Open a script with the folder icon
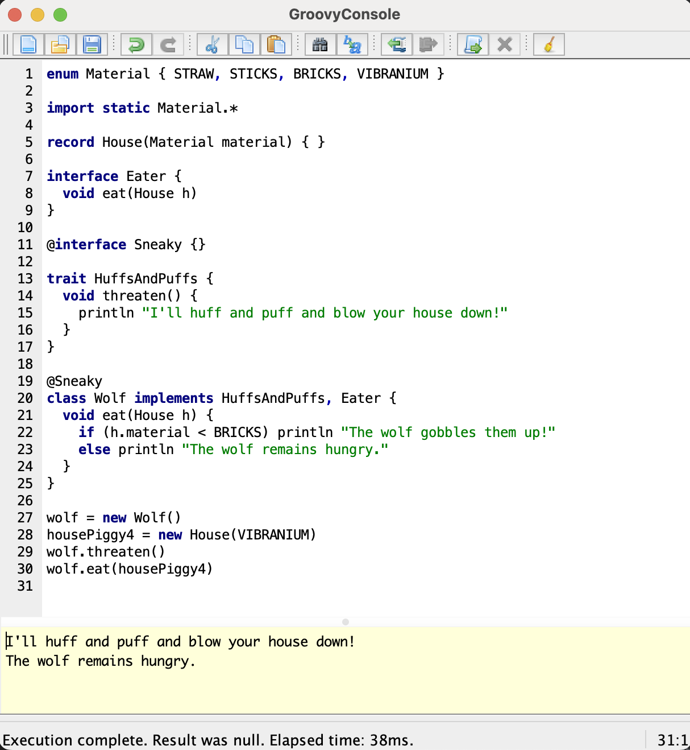This screenshot has height=750, width=690. click(60, 44)
